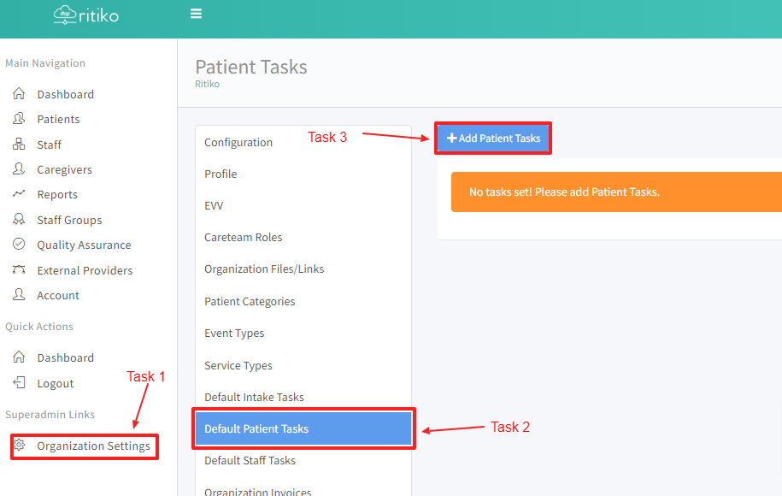Click the Patients person icon

click(x=19, y=119)
